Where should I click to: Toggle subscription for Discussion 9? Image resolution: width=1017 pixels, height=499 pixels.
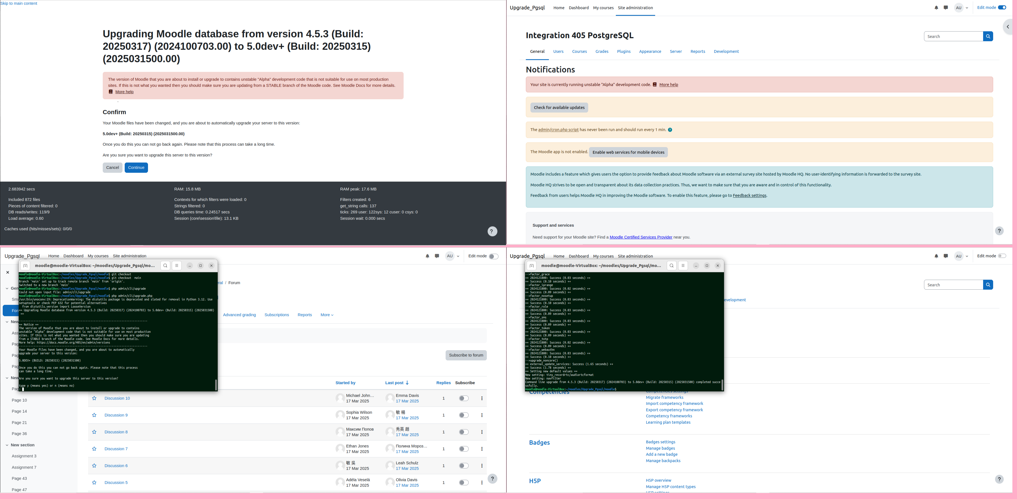tap(464, 415)
